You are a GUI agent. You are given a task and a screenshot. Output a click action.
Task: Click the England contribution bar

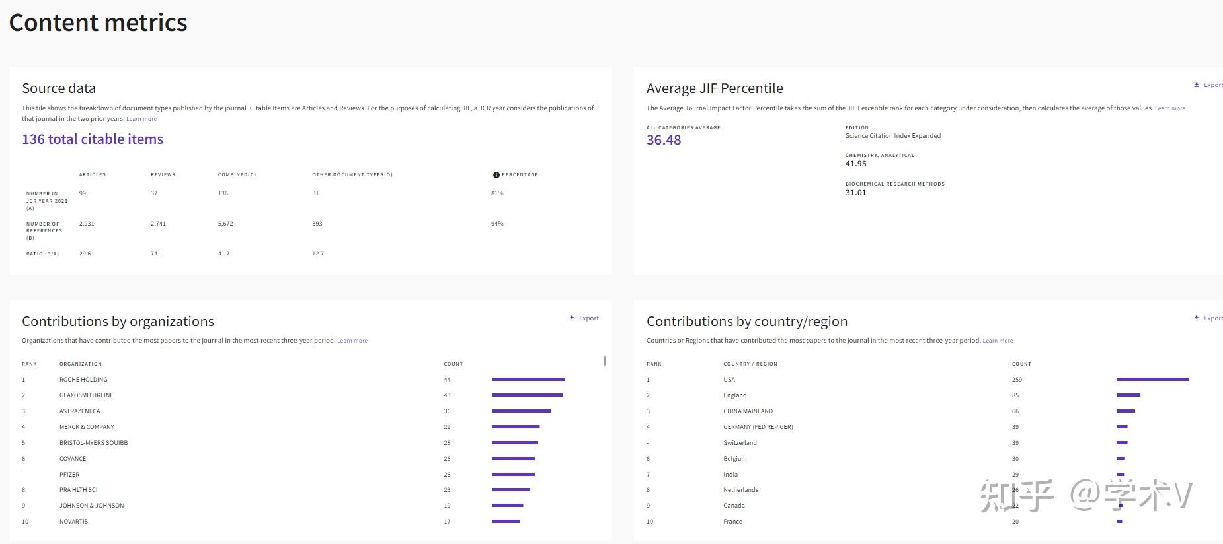point(1128,395)
